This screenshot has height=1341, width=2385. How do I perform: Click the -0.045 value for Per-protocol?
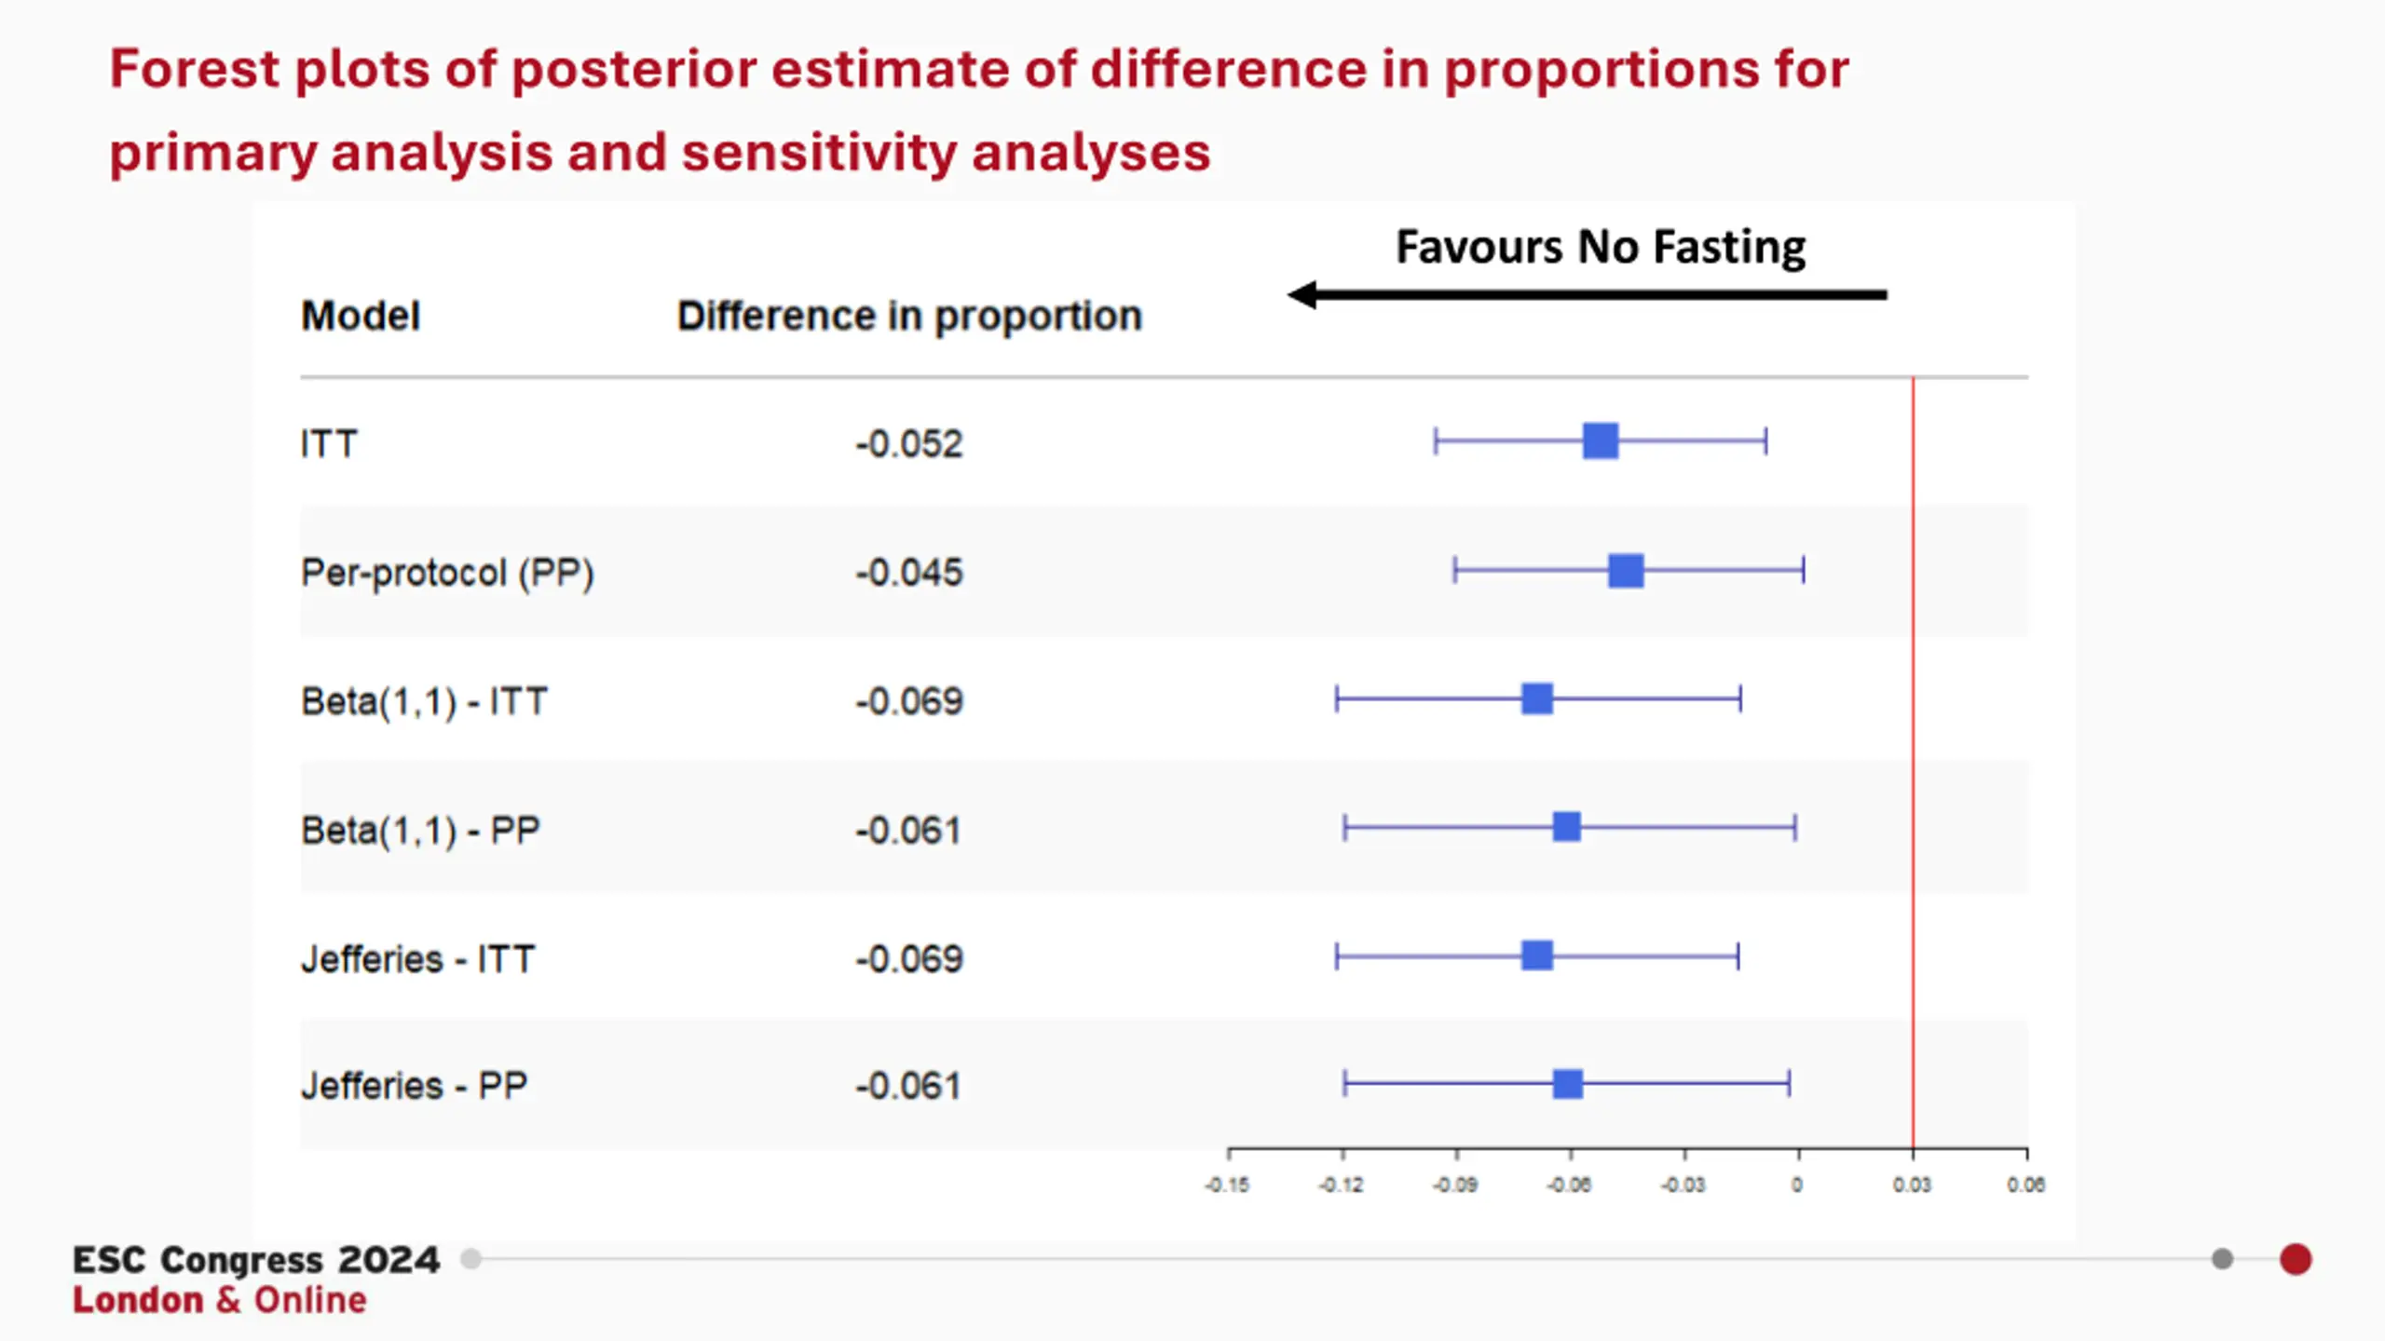[909, 572]
